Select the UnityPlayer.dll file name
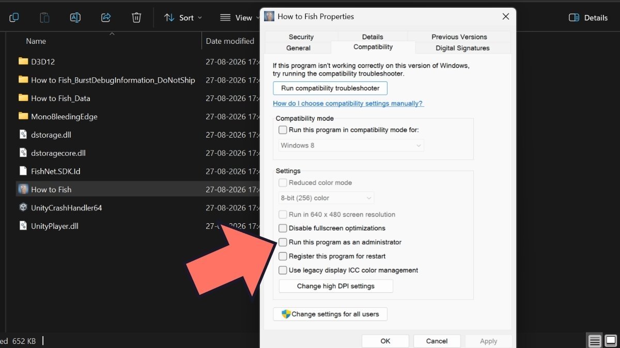 coord(55,226)
